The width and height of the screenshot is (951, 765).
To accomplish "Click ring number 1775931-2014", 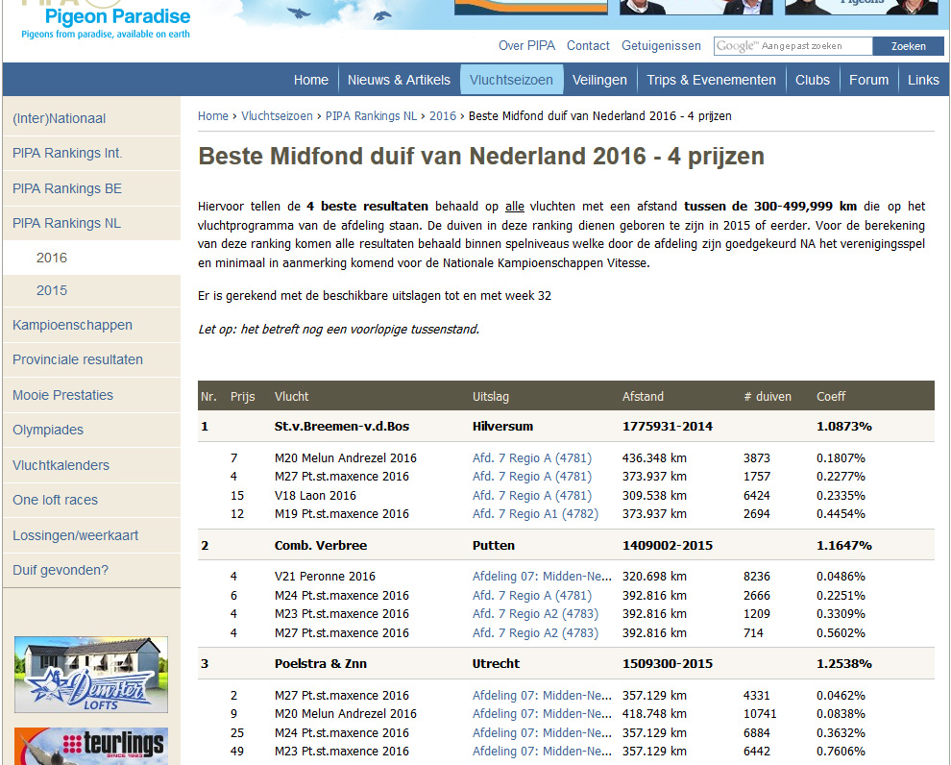I will click(x=668, y=427).
